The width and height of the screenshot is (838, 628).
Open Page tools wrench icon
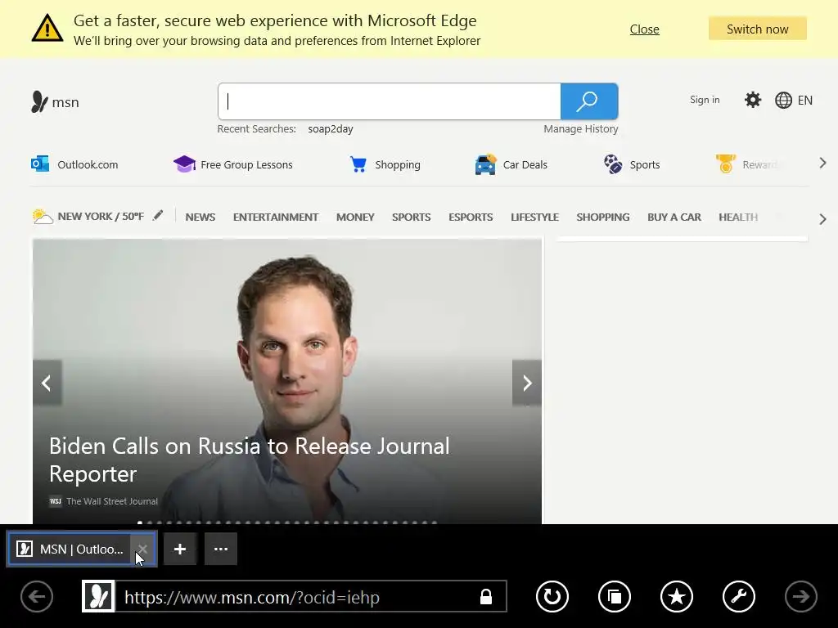point(739,596)
